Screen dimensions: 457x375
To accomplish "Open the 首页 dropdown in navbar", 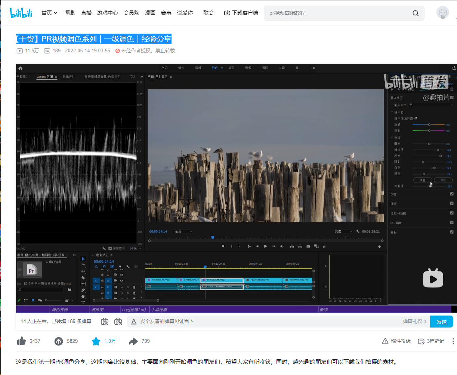I will [49, 13].
